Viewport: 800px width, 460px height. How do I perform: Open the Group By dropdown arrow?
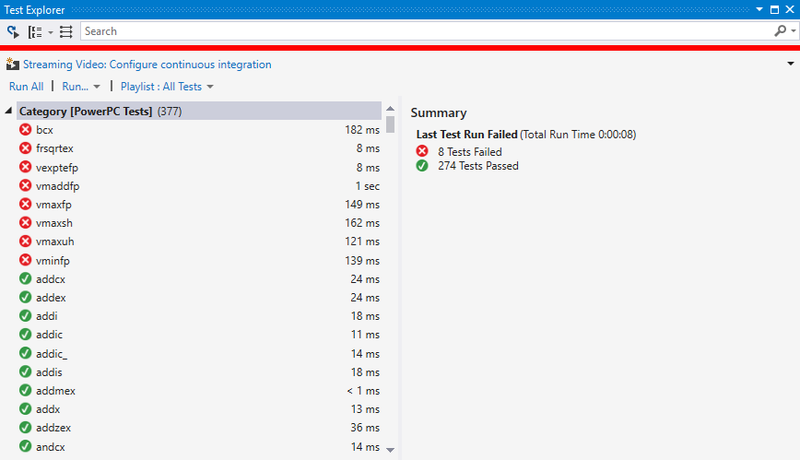tap(51, 32)
